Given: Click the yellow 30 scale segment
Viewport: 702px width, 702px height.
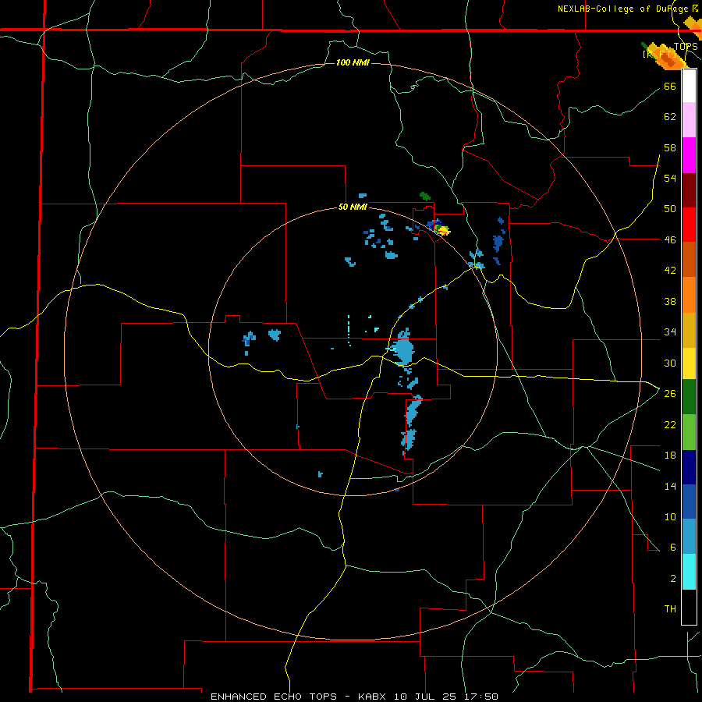Looking at the screenshot, I should point(689,363).
